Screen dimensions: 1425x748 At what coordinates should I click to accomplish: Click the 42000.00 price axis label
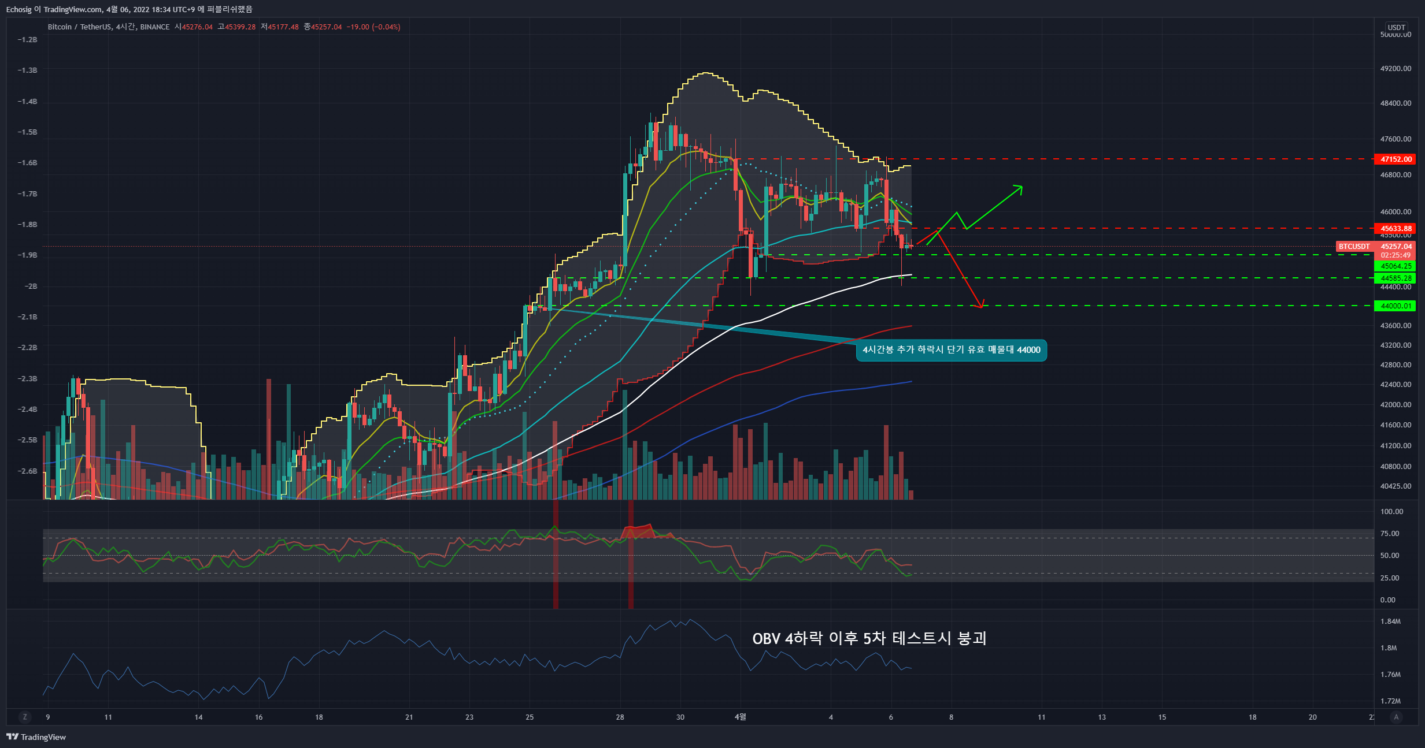pos(1396,404)
